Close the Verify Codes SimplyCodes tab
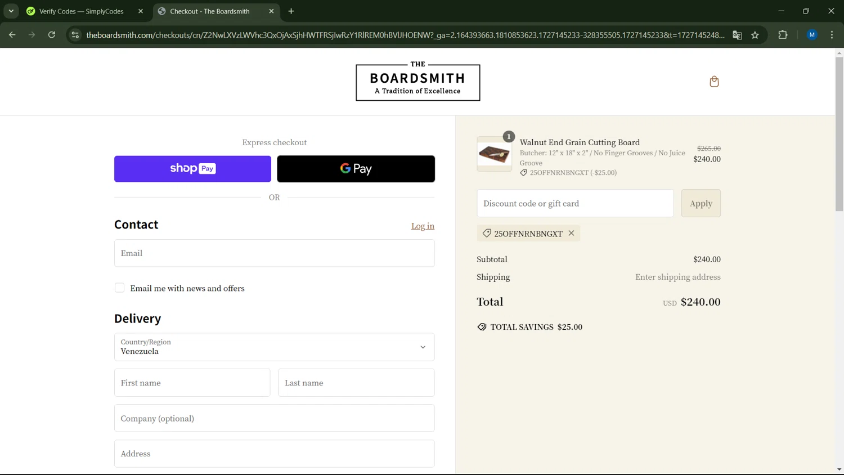844x475 pixels. [141, 11]
